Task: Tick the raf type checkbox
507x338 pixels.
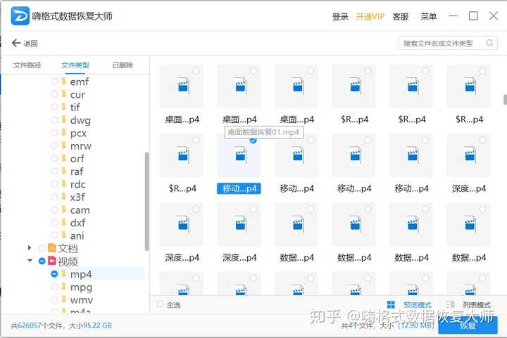Action: pos(54,171)
